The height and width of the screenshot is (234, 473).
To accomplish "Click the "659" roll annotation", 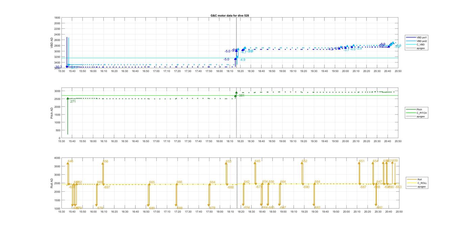I will [395, 161].
